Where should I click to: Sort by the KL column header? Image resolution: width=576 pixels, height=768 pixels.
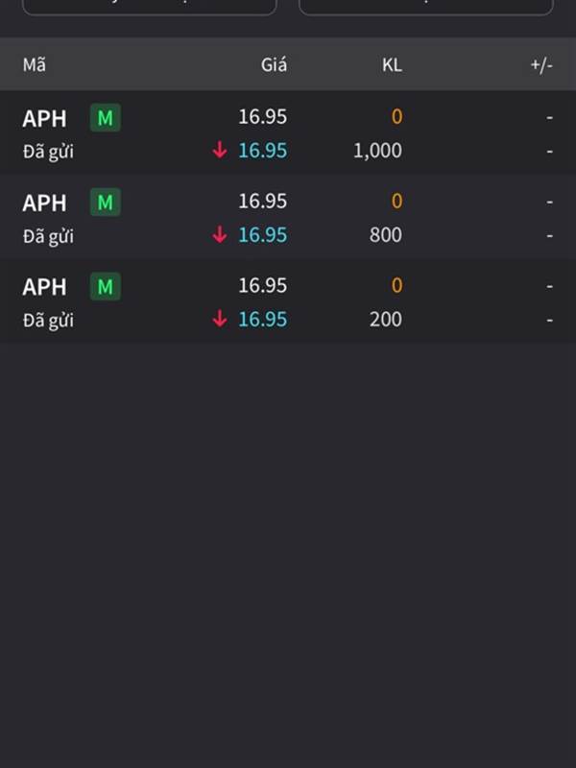(x=392, y=64)
